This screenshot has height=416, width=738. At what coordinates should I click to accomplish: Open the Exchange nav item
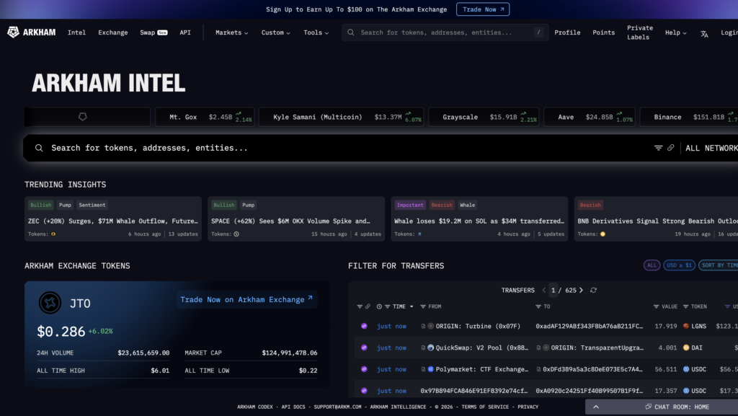[112, 32]
